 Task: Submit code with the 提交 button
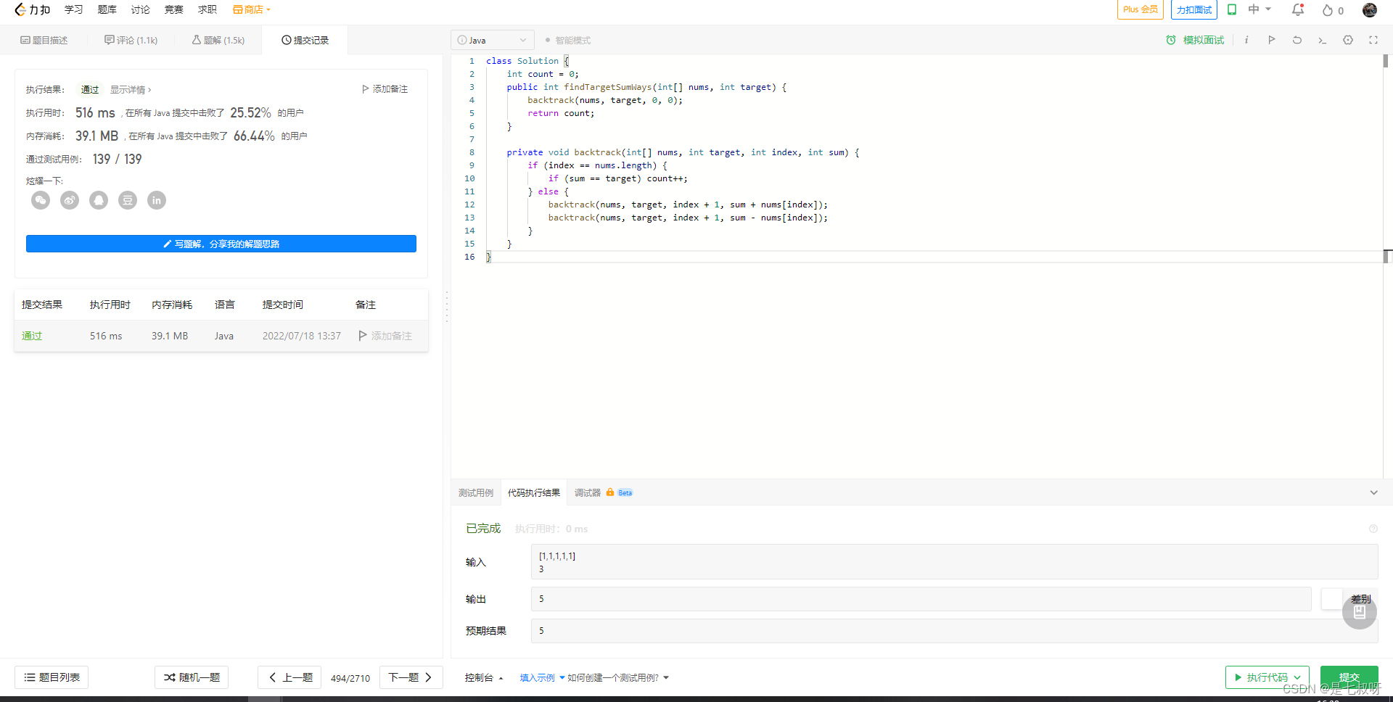(x=1349, y=677)
